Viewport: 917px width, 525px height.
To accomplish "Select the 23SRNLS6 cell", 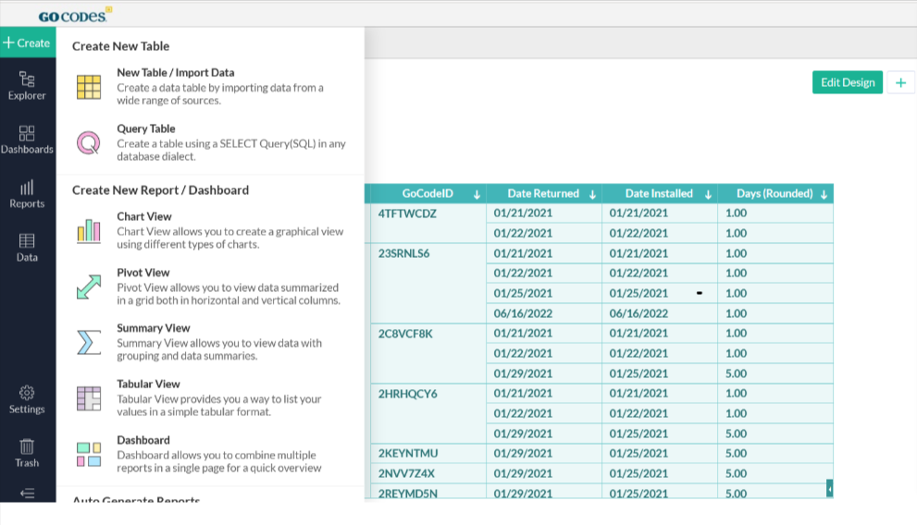I will (x=428, y=283).
